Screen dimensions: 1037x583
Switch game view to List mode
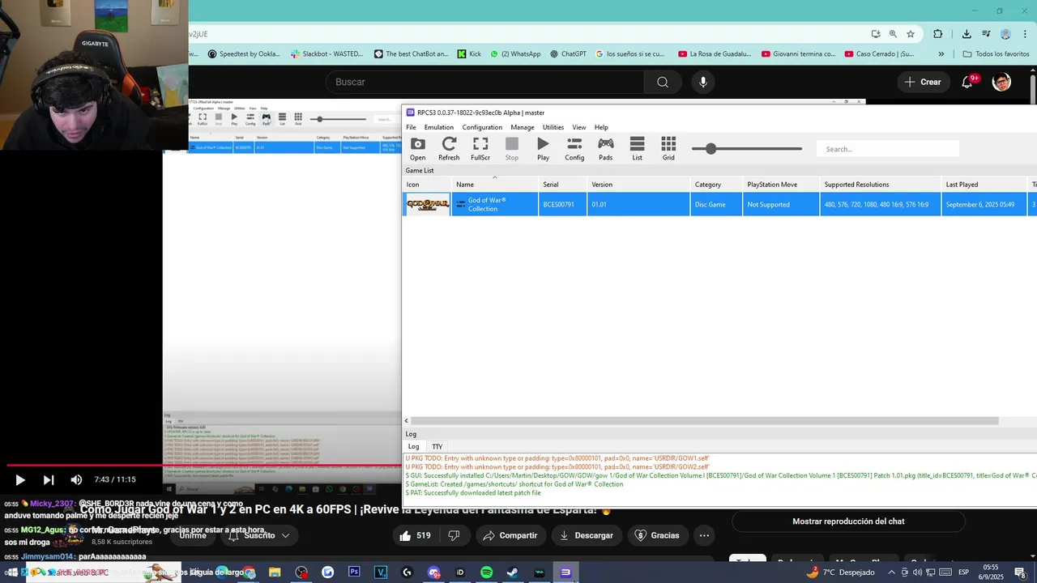pos(638,148)
